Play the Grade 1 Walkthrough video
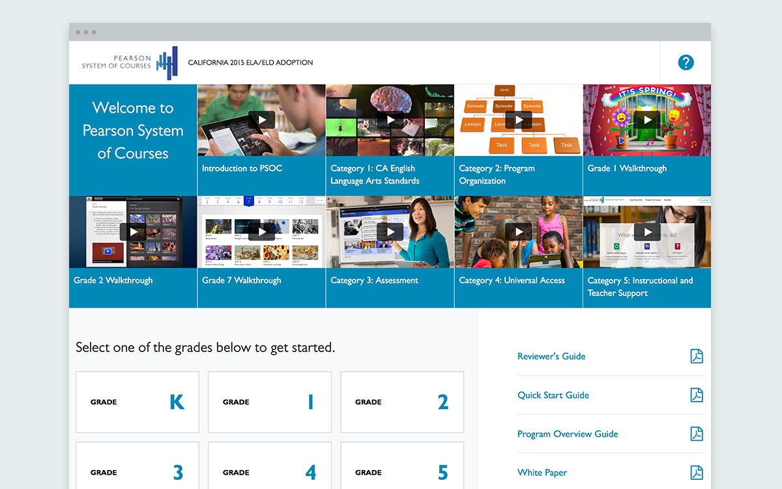The image size is (782, 489). (646, 120)
